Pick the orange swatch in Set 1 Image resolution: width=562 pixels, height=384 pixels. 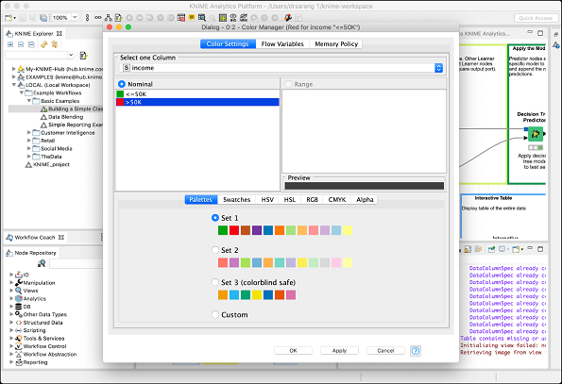[x=280, y=230]
